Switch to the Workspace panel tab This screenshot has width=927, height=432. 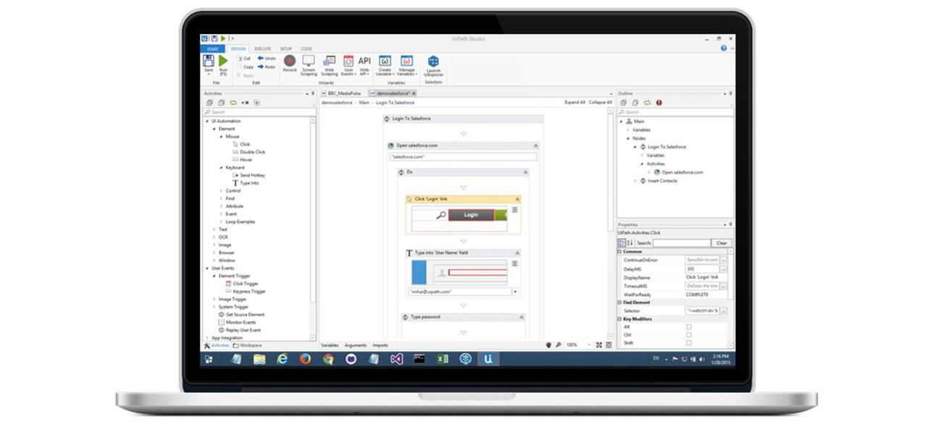point(248,346)
